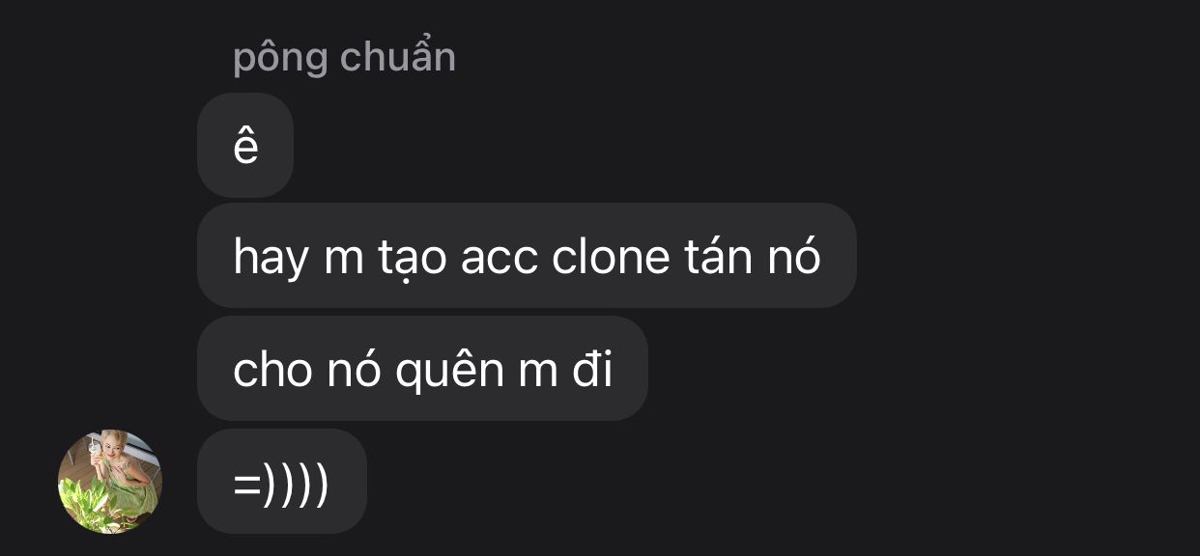The width and height of the screenshot is (1200, 556).
Task: Click "nó" right after the word "tán"
Action: click(x=796, y=256)
